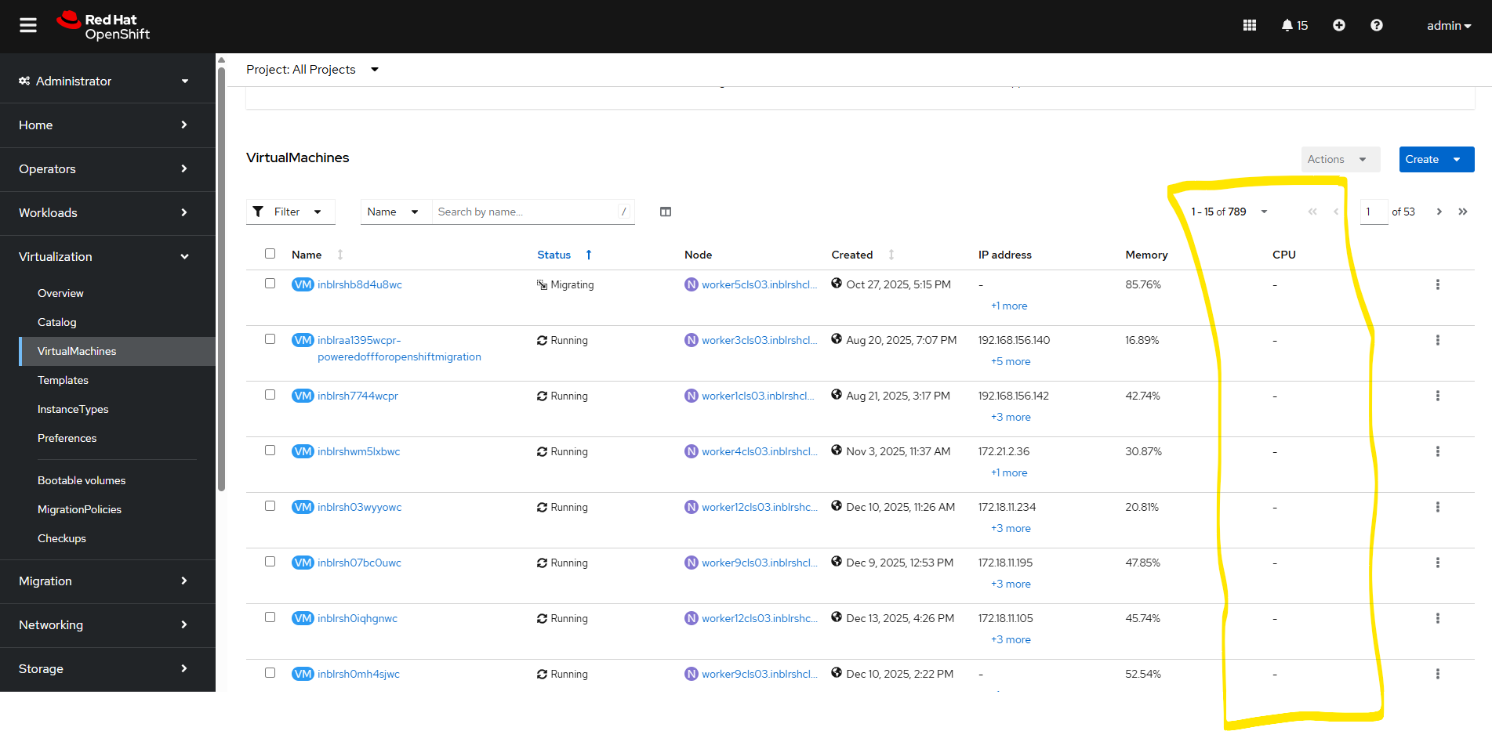Open notifications bell showing 15

point(1294,26)
